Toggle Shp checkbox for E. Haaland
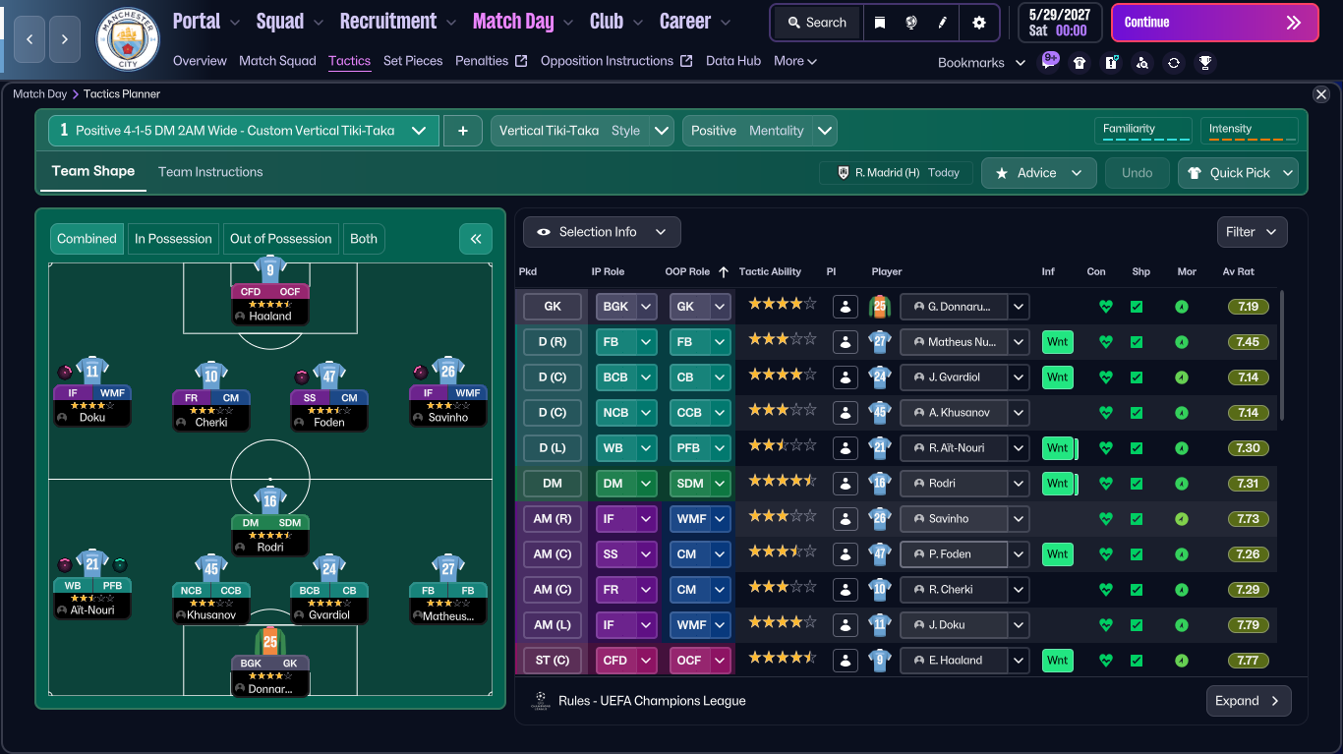1343x754 pixels. coord(1137,661)
